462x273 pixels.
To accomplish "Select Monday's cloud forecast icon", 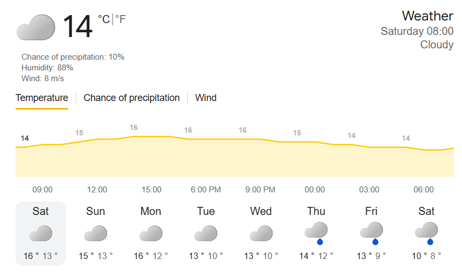I will pyautogui.click(x=151, y=233).
